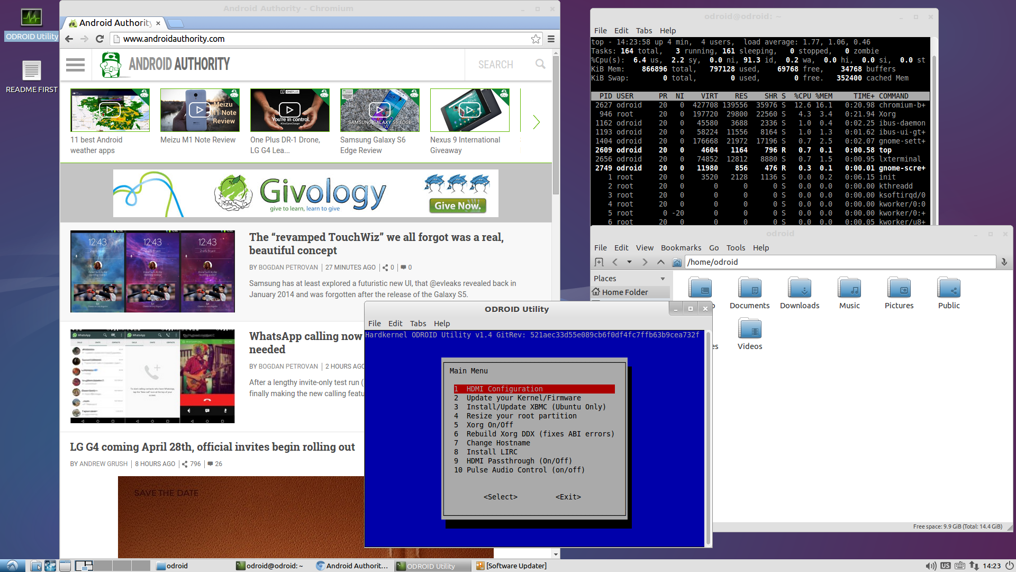This screenshot has width=1016, height=572.
Task: Toggle US keyboard layout indicator in tray
Action: pos(945,566)
